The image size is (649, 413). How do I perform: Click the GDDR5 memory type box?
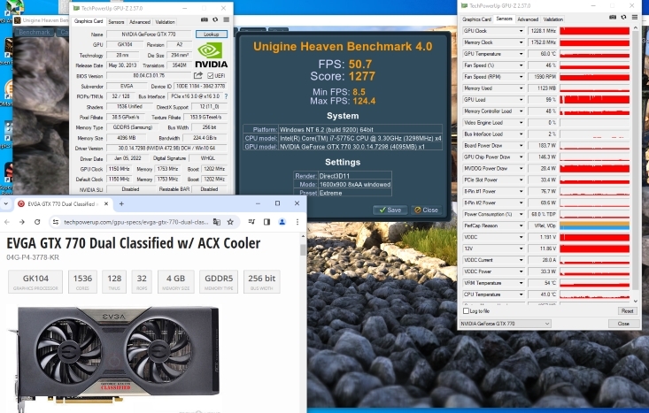click(219, 281)
